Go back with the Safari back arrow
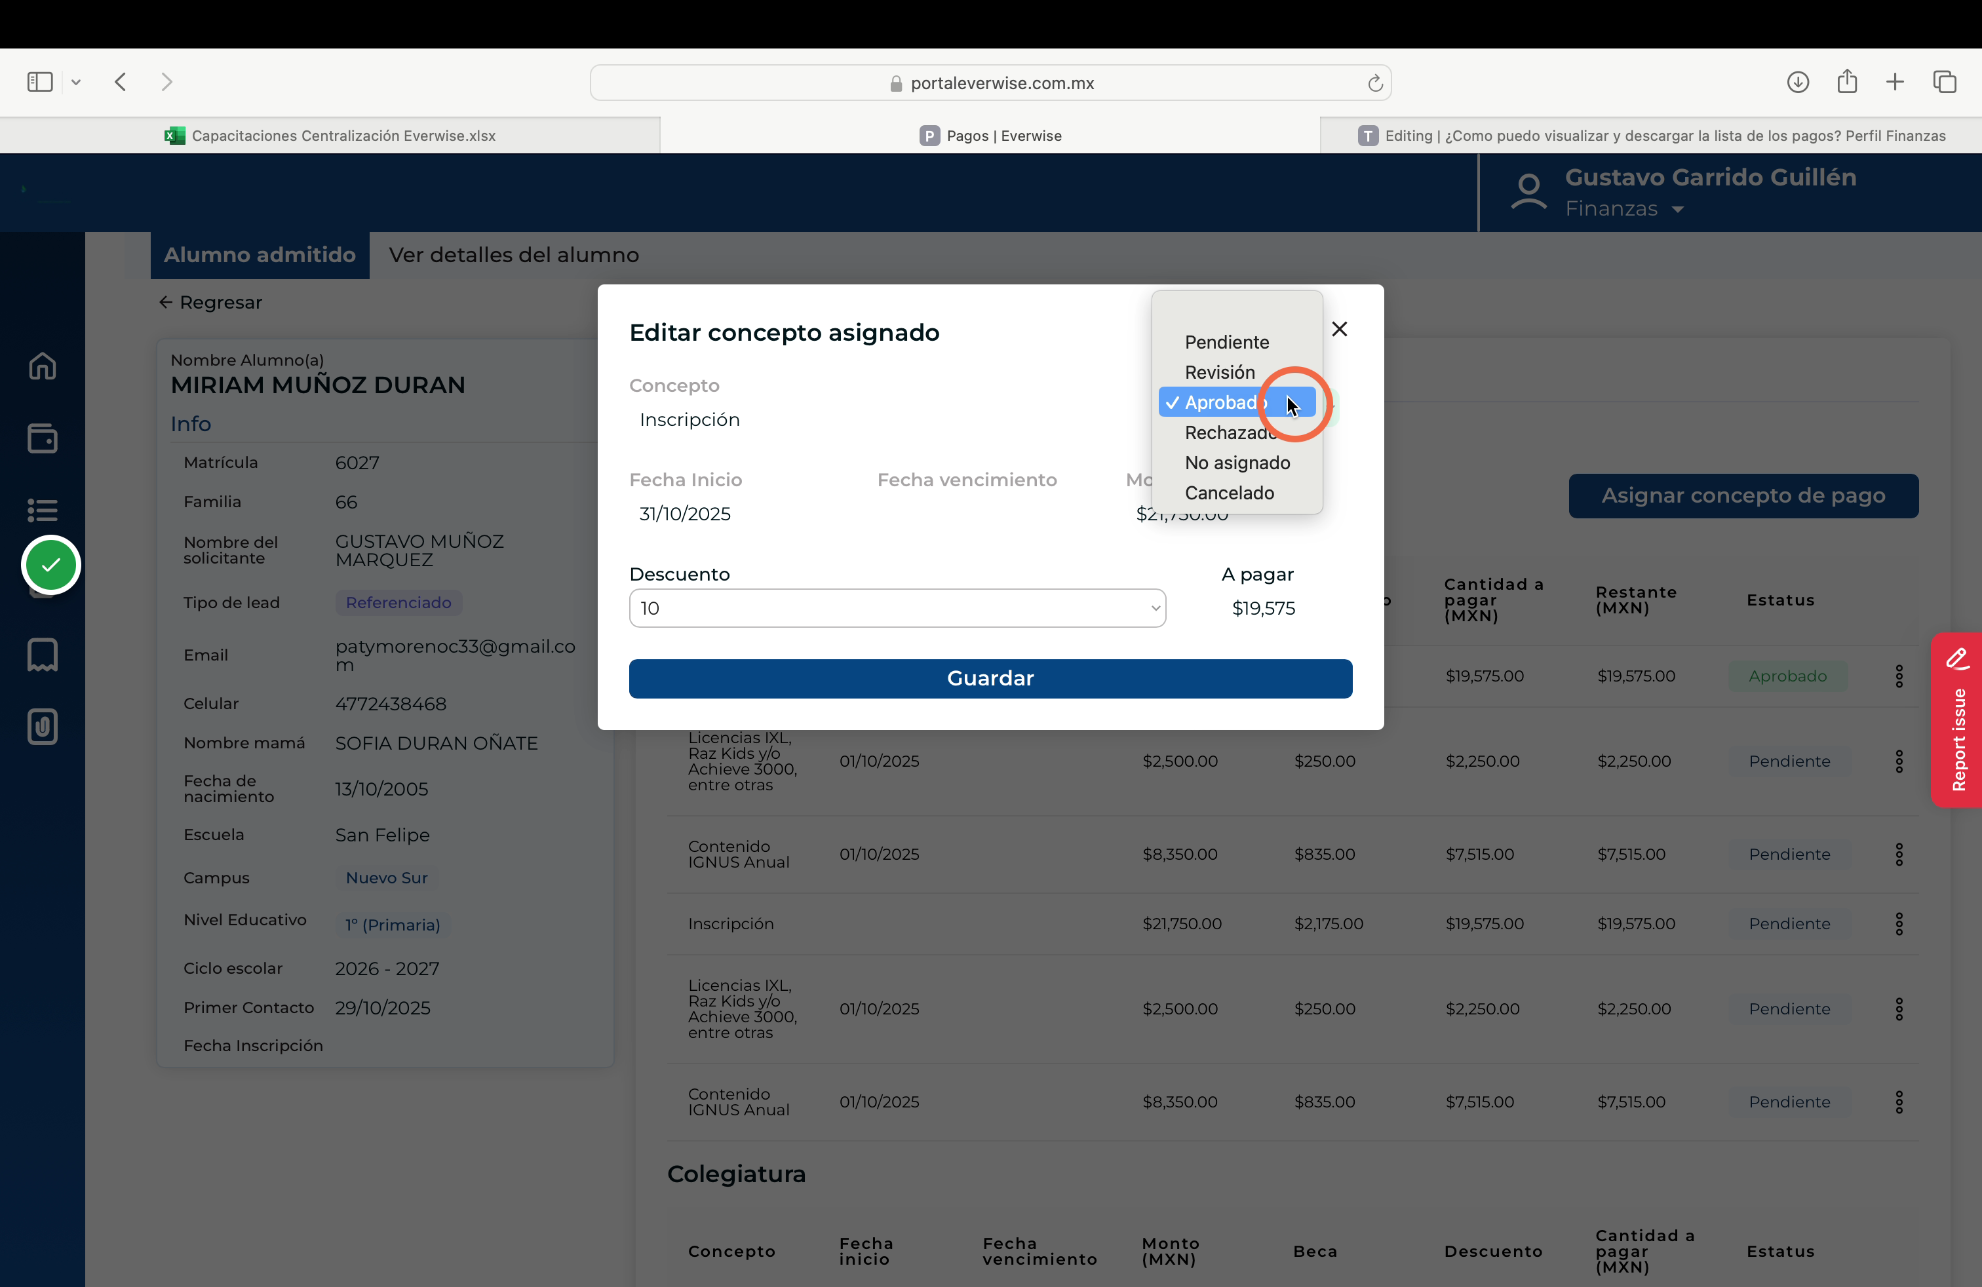The height and width of the screenshot is (1287, 1982). [122, 81]
